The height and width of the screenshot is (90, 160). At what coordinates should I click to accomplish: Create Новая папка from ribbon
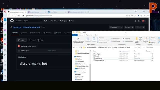click(x=137, y=40)
